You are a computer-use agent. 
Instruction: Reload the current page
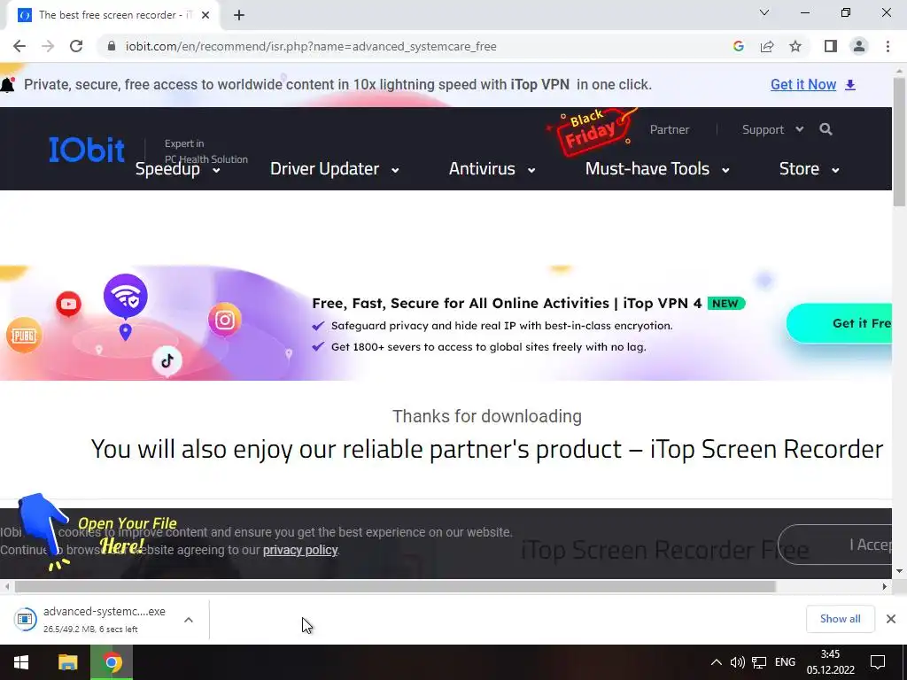[76, 46]
